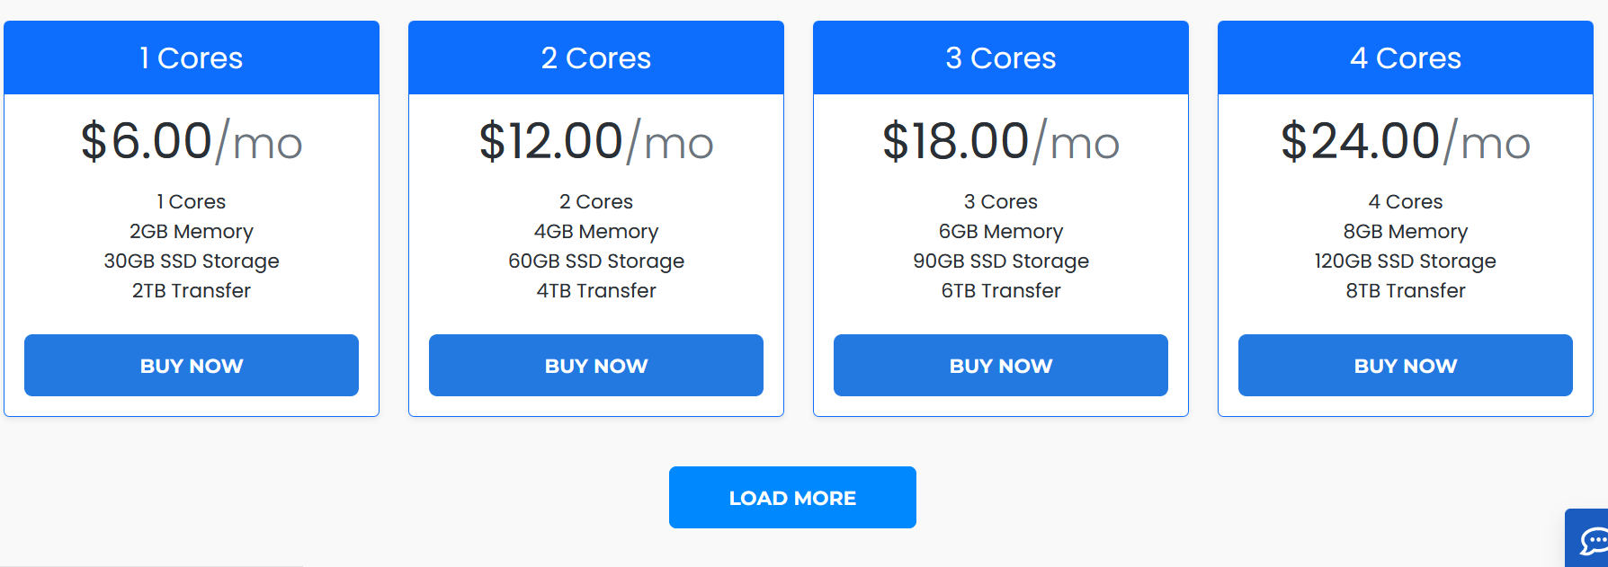Viewport: 1608px width, 567px height.
Task: Click the 8GB Memory feature line
Action: pyautogui.click(x=1406, y=232)
